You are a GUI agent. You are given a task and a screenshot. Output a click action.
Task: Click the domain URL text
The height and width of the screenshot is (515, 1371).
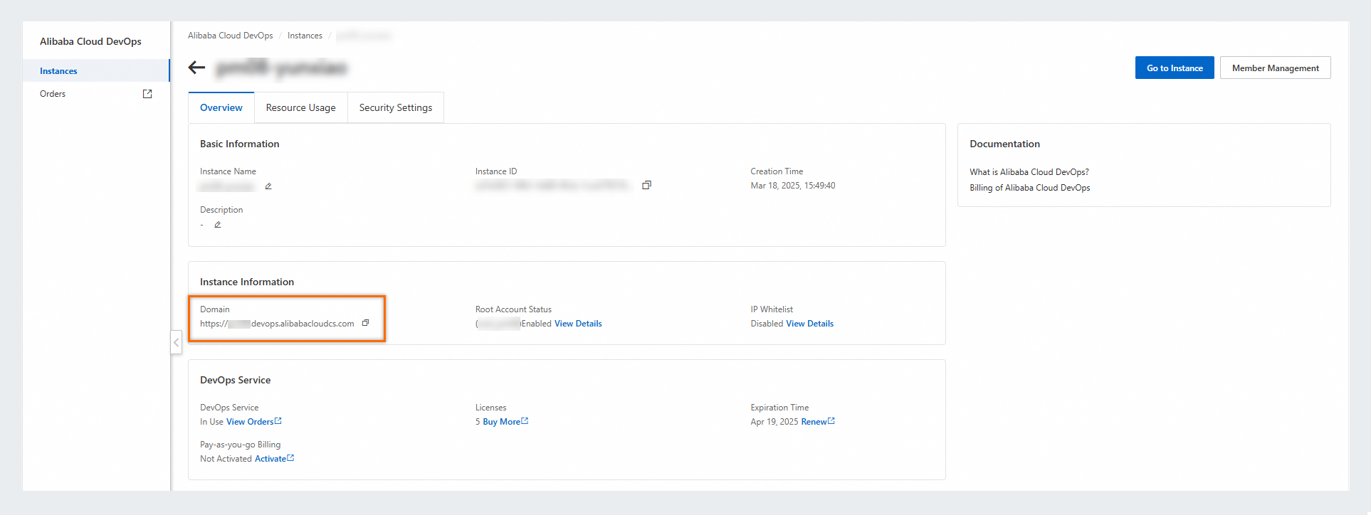point(277,324)
